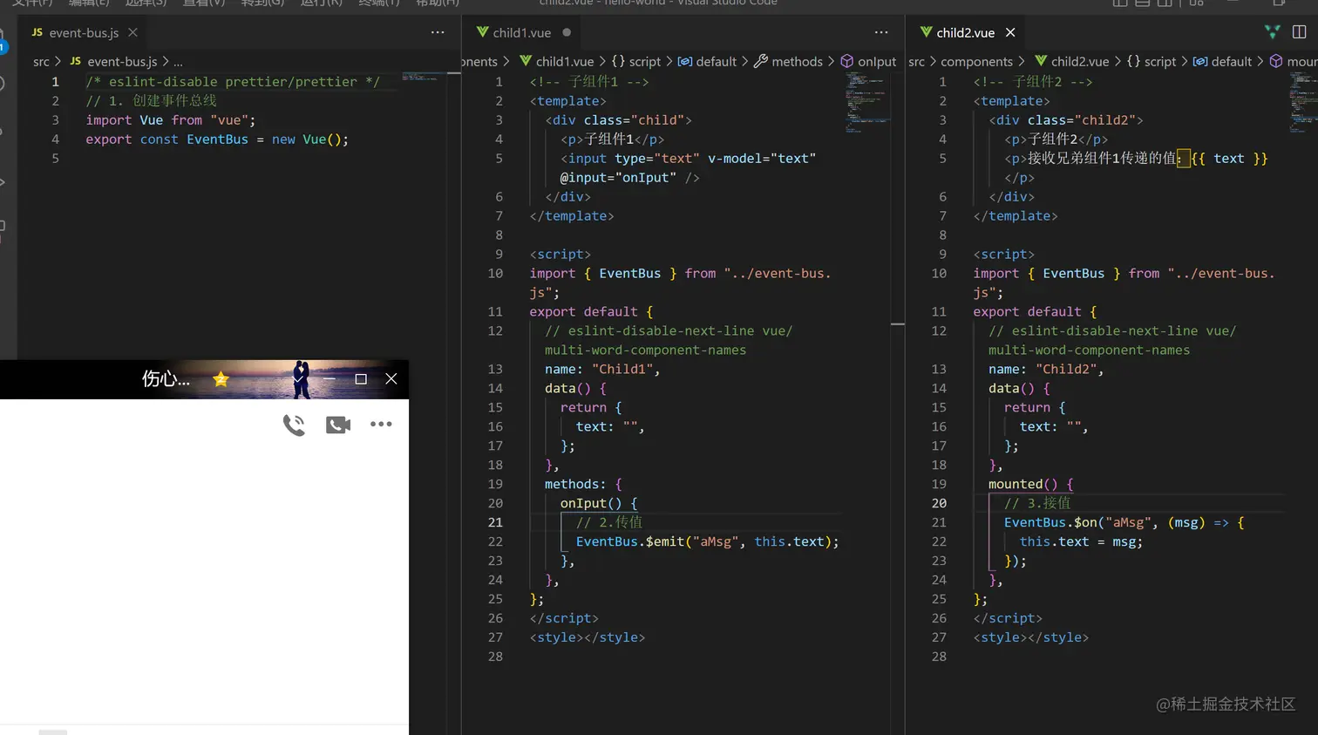Click the unsaved dot on child1.vue tab

567,32
